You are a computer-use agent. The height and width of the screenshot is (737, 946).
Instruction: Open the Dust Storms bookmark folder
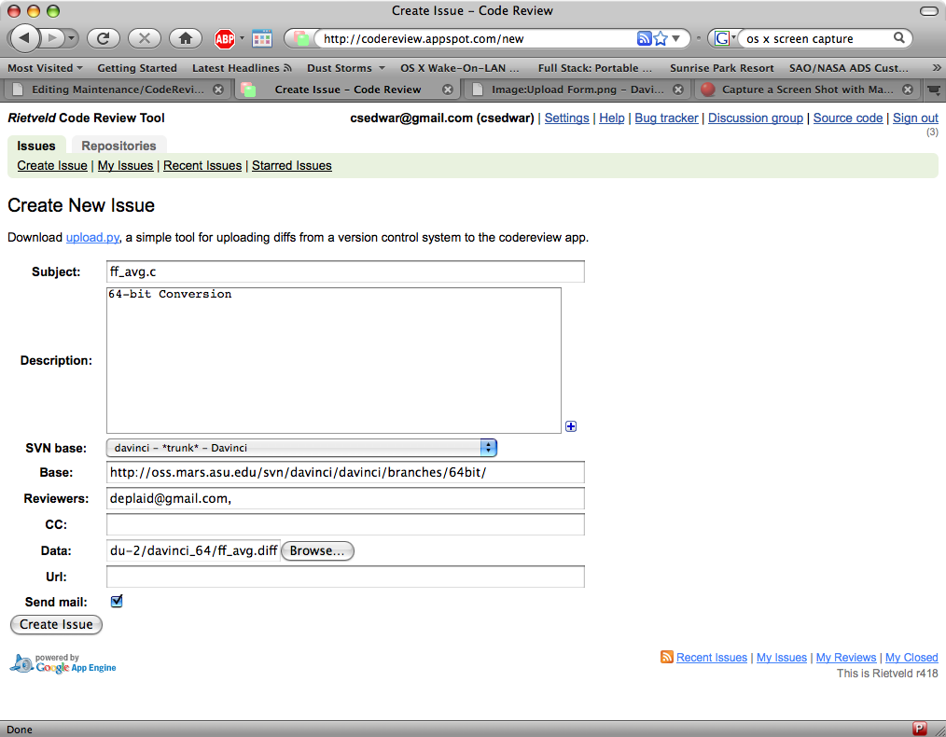[x=346, y=68]
